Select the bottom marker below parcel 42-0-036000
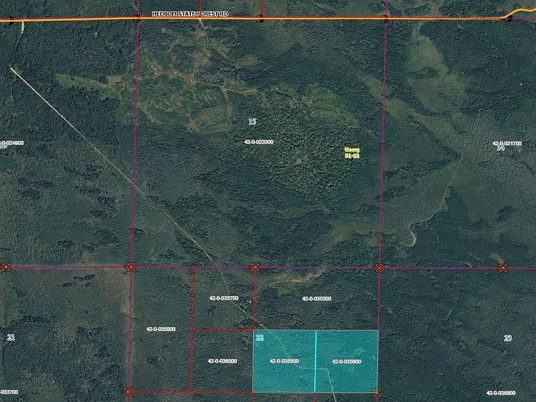The image size is (536, 402). point(130,391)
